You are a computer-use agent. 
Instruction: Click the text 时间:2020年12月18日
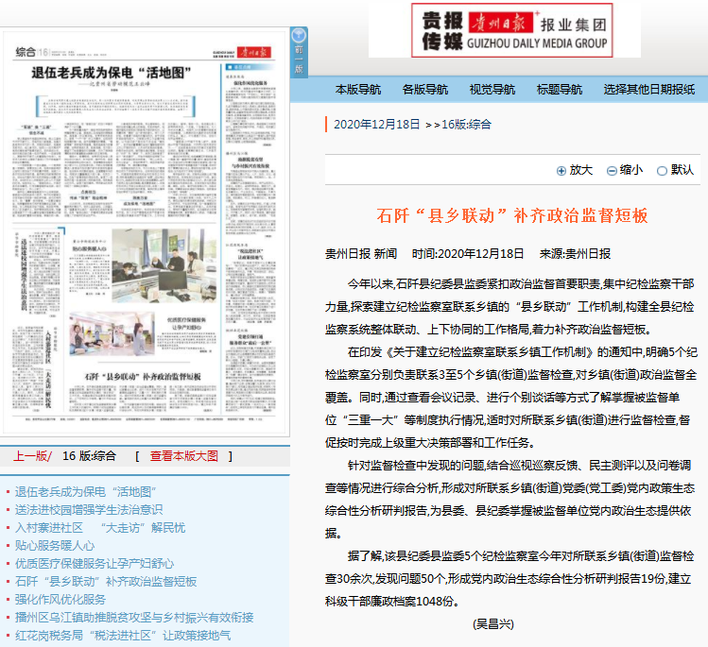tap(467, 253)
